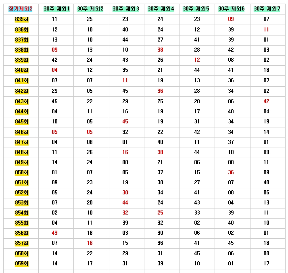288x273 pixels.
Task: Click red 09 in the 835회 row
Action: point(231,19)
